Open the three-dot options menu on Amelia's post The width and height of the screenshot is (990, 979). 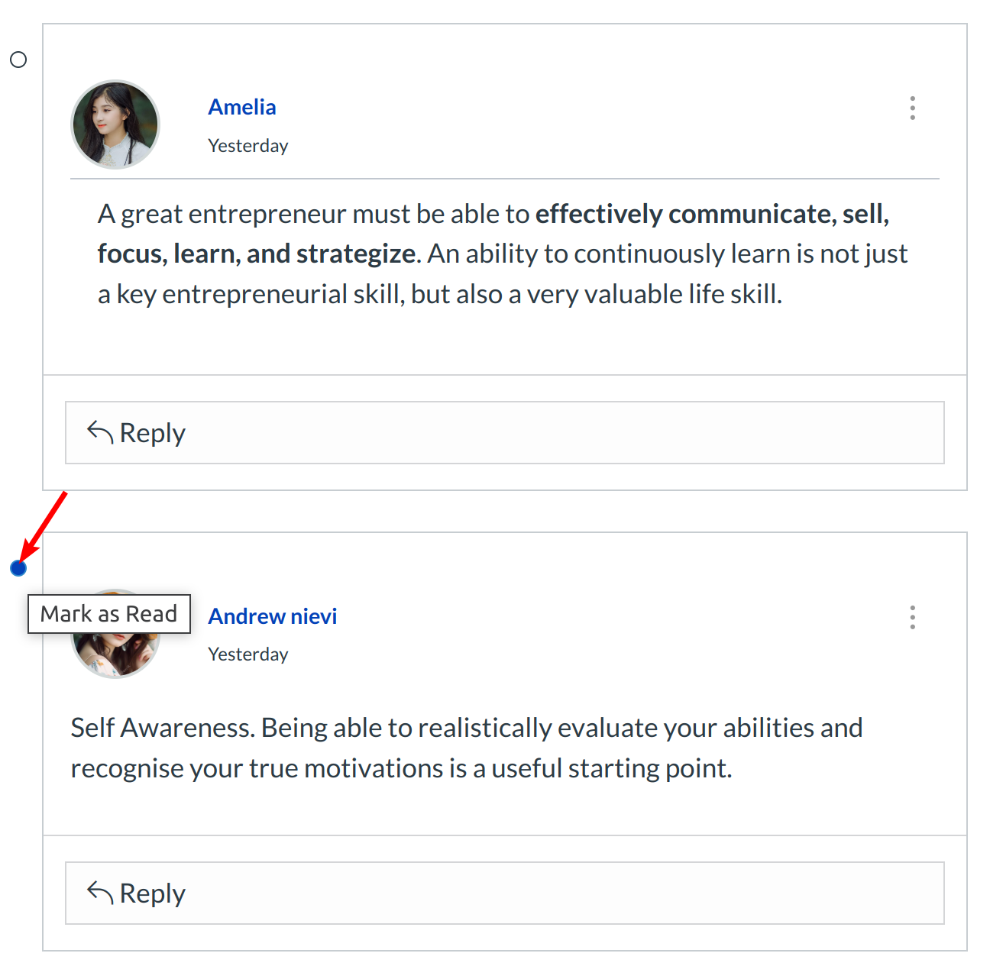click(912, 108)
